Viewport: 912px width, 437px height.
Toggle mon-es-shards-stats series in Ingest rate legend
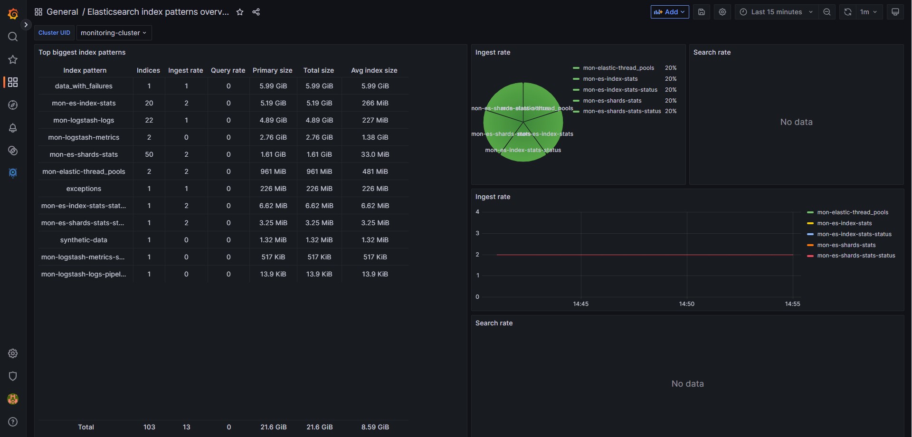click(845, 245)
